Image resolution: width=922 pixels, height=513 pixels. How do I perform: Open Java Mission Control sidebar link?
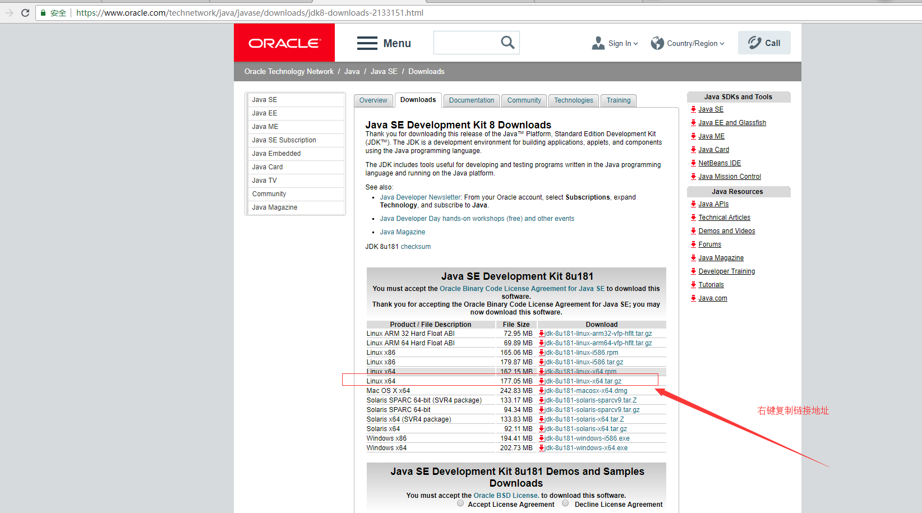[730, 177]
